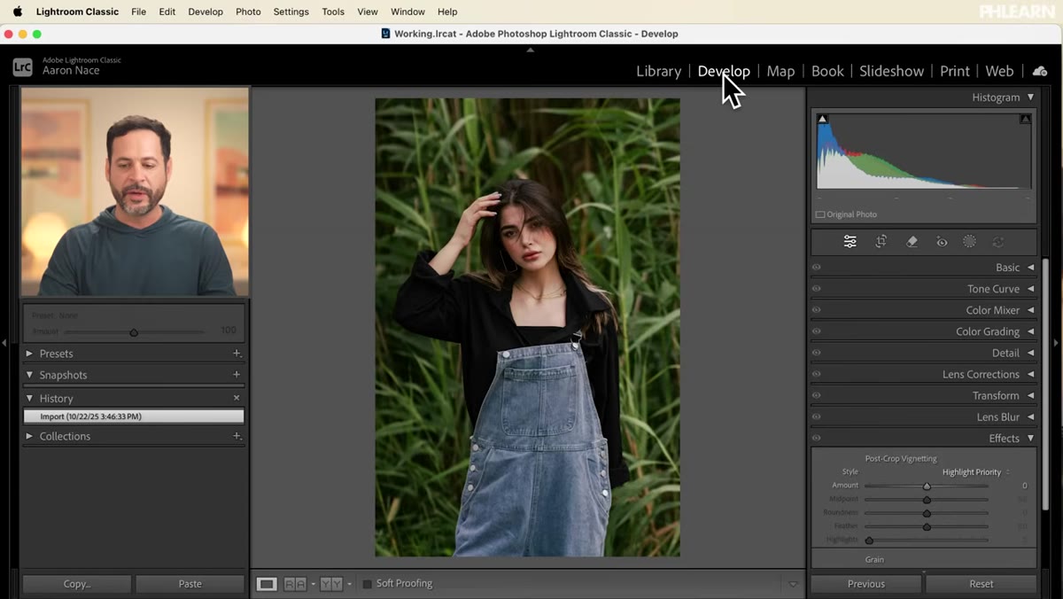Select the Import history step

(x=134, y=416)
